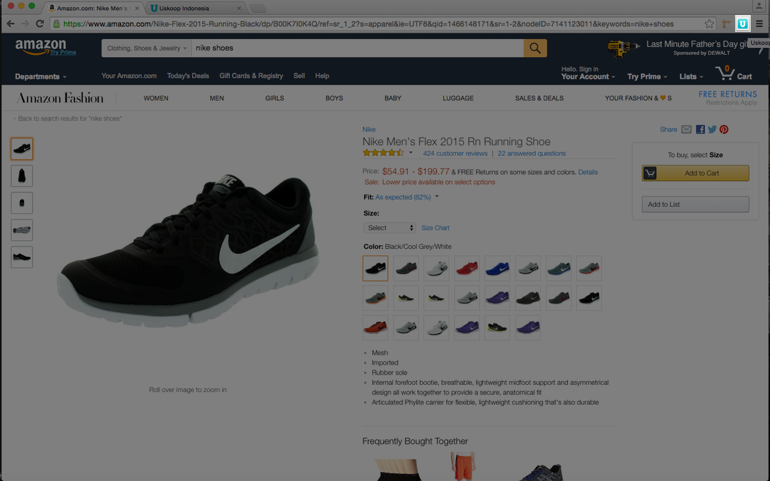The image size is (770, 481).
Task: Select the highlighted black shoe color swatch
Action: pyautogui.click(x=375, y=268)
